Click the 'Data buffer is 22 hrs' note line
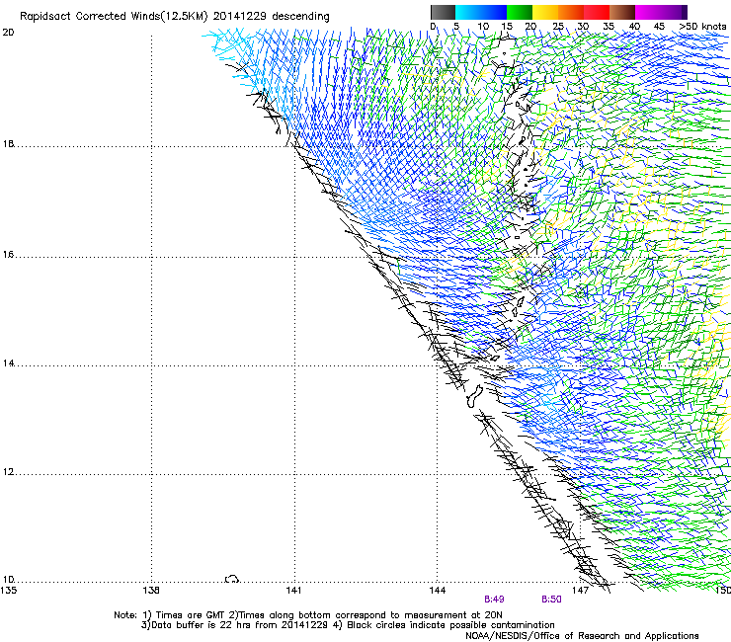731x642 pixels. 348,625
